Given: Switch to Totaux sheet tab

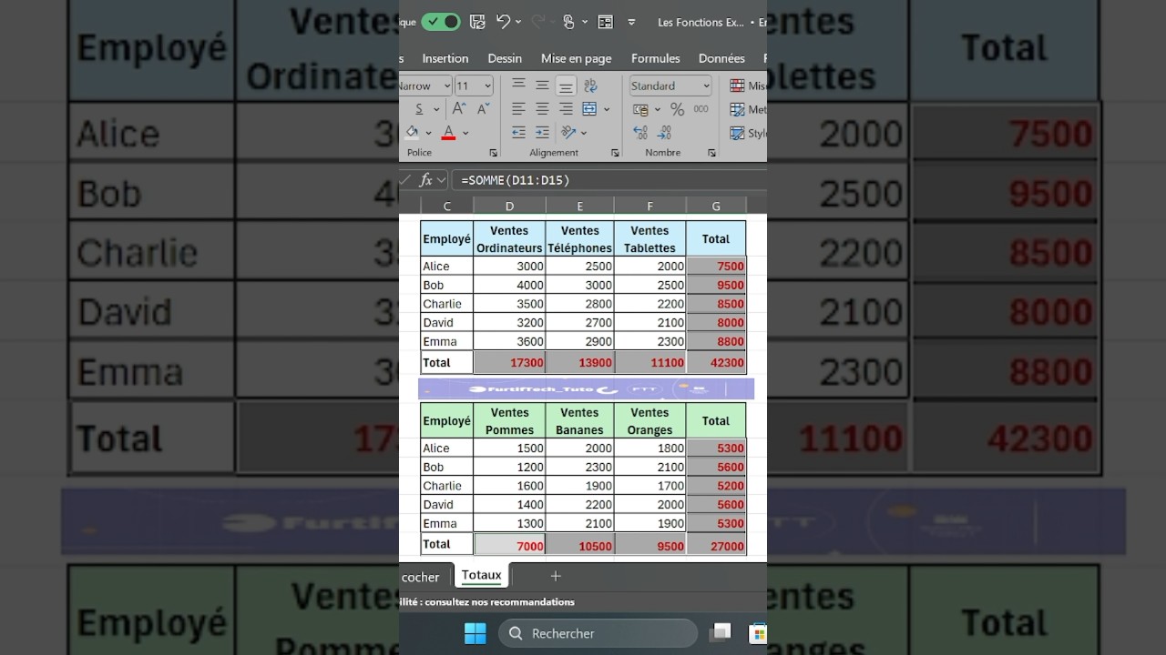Looking at the screenshot, I should [x=481, y=575].
